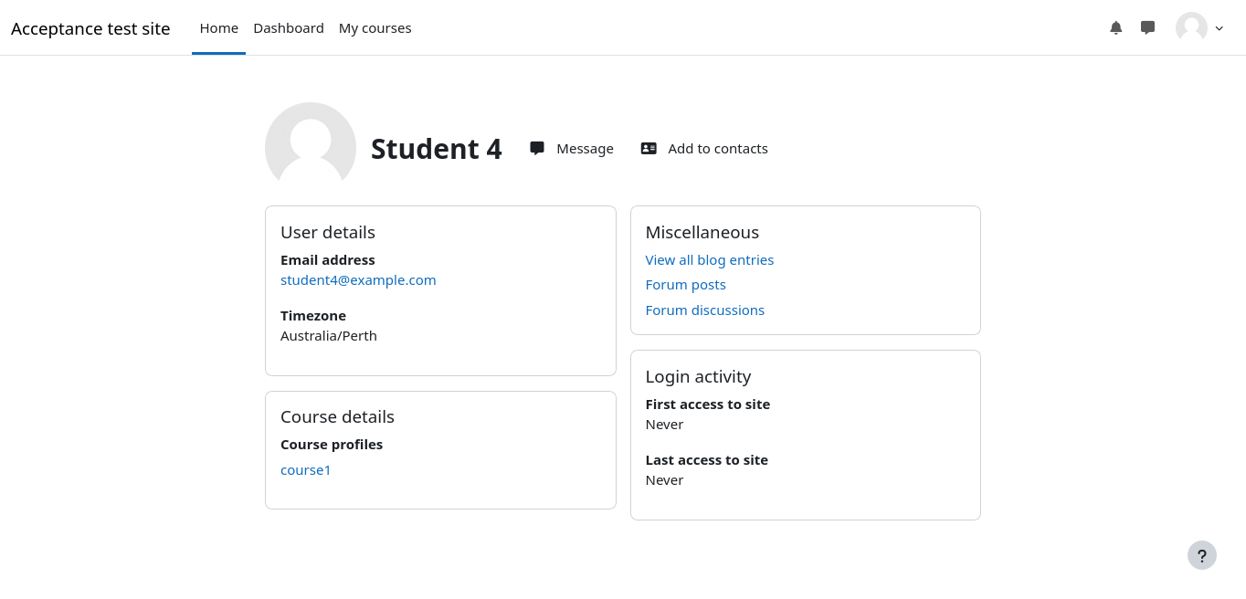1246x599 pixels.
Task: Open the Forum discussions link
Action: point(704,310)
